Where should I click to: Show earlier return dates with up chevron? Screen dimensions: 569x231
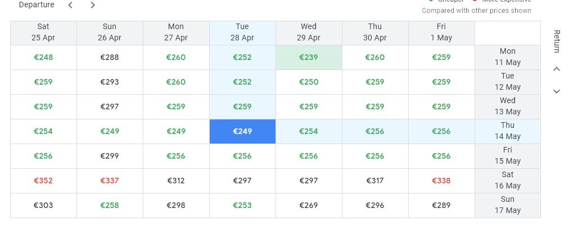click(557, 69)
